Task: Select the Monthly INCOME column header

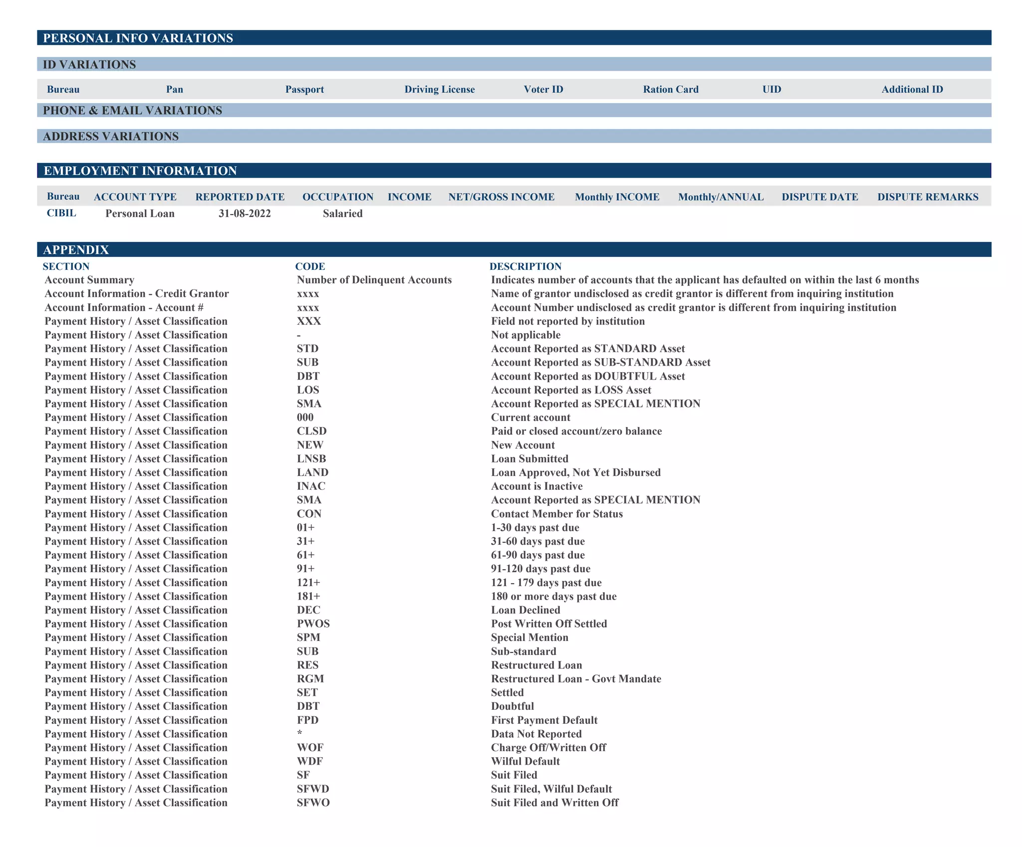Action: pyautogui.click(x=617, y=197)
